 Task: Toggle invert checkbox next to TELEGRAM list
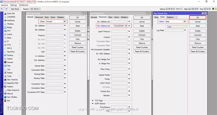112,26
